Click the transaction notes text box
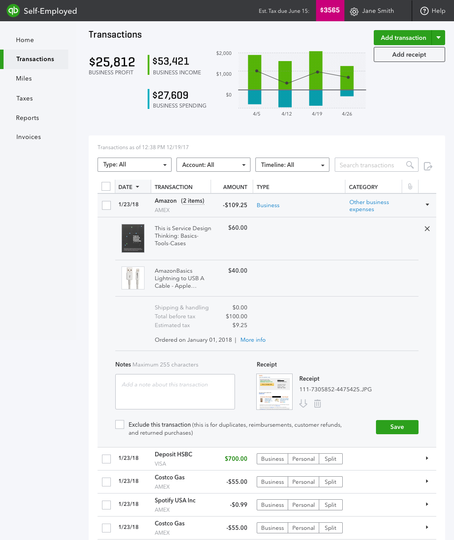The height and width of the screenshot is (540, 454). (175, 392)
